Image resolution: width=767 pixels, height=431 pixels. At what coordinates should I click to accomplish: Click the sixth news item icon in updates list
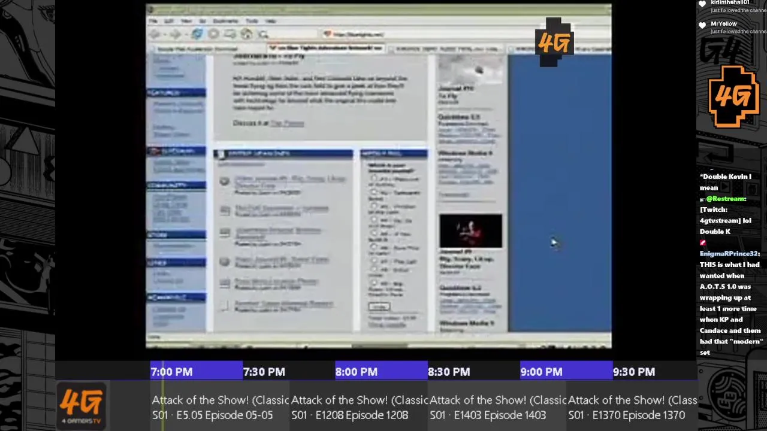tap(224, 305)
